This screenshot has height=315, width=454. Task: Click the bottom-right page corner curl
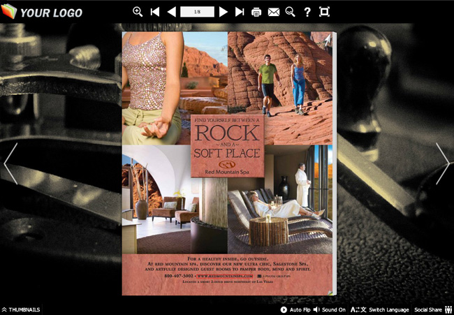click(330, 293)
